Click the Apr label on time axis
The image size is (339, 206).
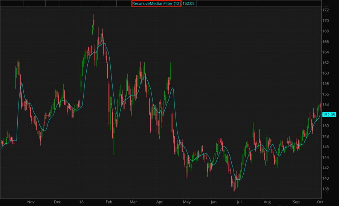pyautogui.click(x=159, y=202)
